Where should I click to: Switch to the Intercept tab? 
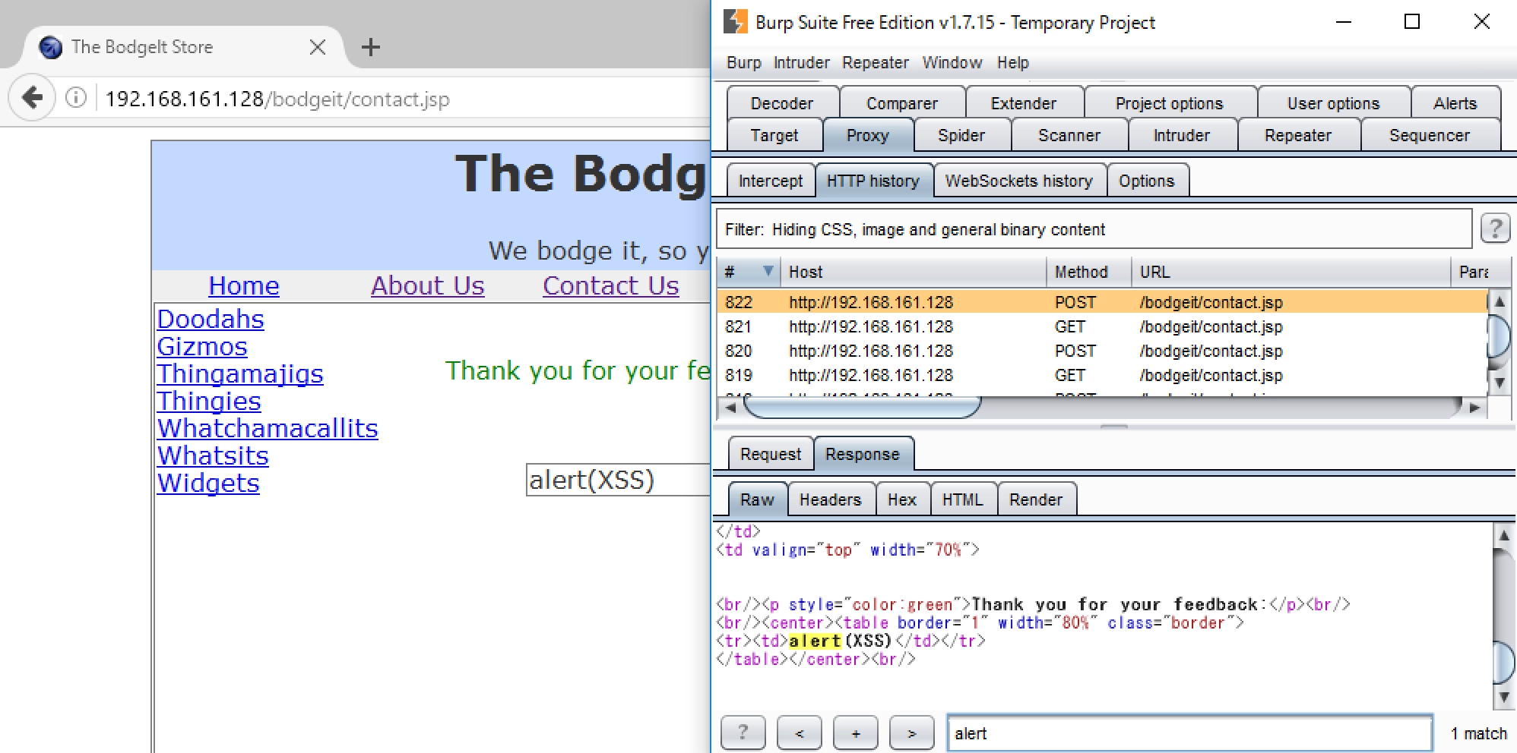(770, 181)
